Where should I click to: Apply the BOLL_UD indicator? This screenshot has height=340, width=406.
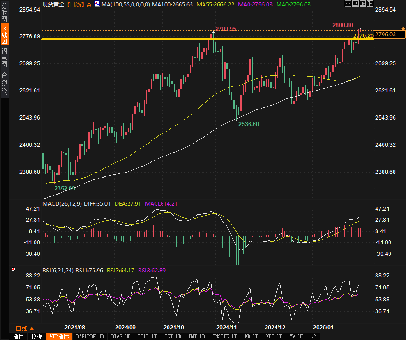coord(148,336)
